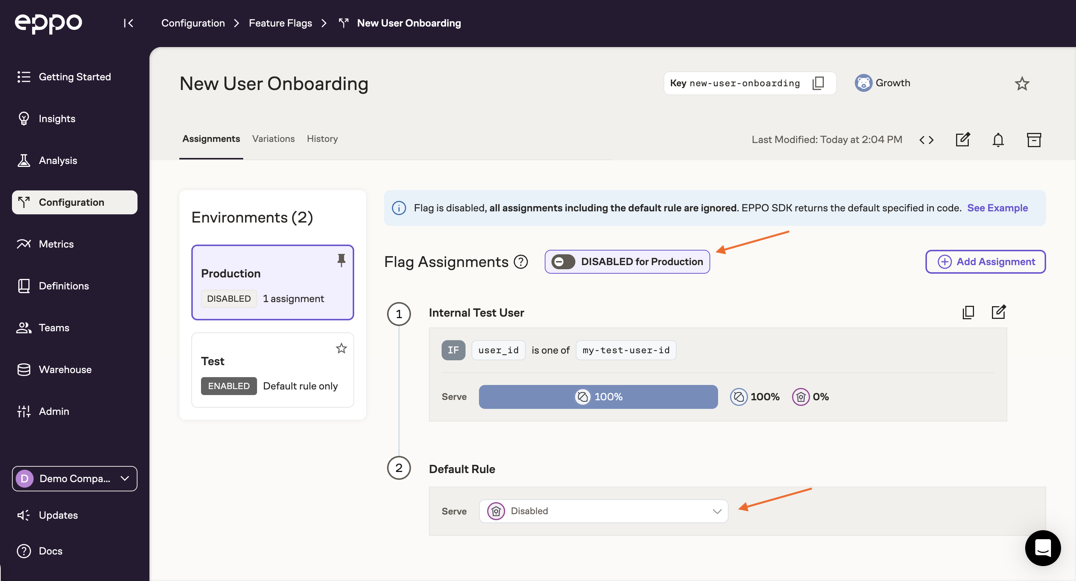Click the Add Assignment button
The width and height of the screenshot is (1076, 581).
pyautogui.click(x=986, y=261)
